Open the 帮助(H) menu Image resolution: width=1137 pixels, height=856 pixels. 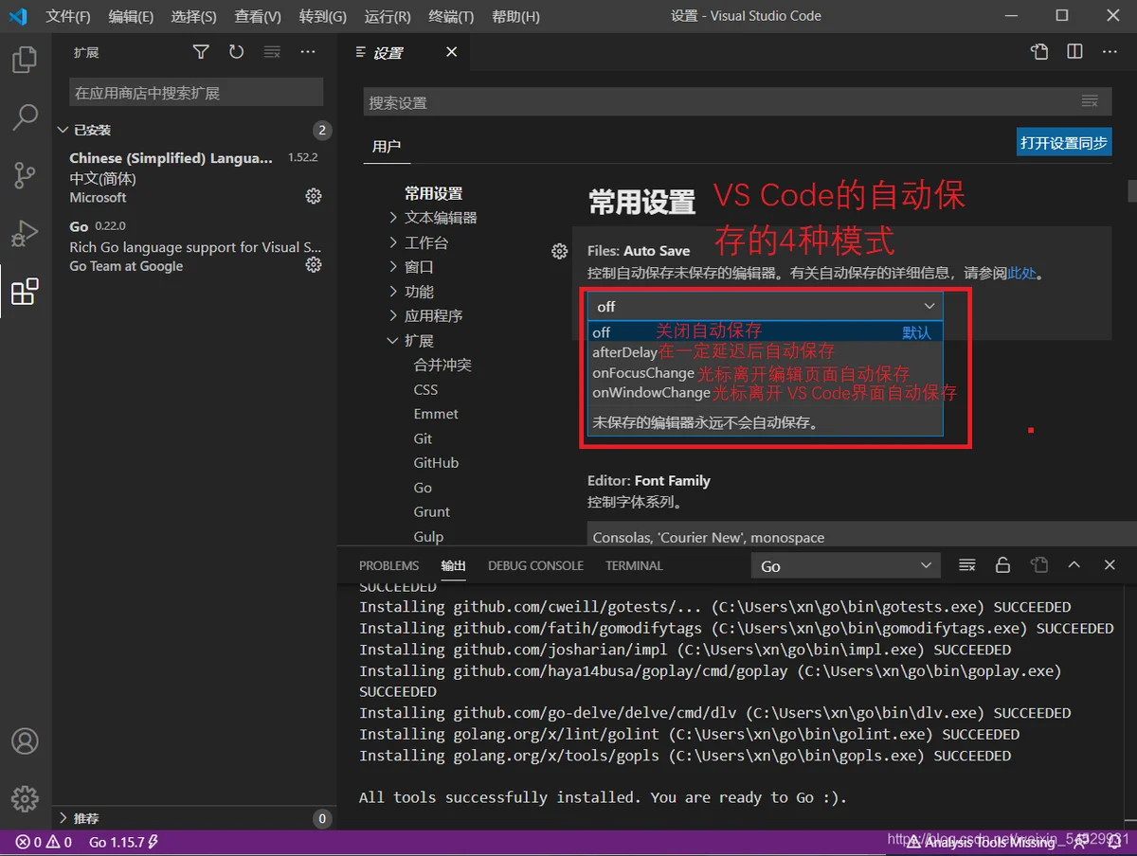pyautogui.click(x=516, y=16)
